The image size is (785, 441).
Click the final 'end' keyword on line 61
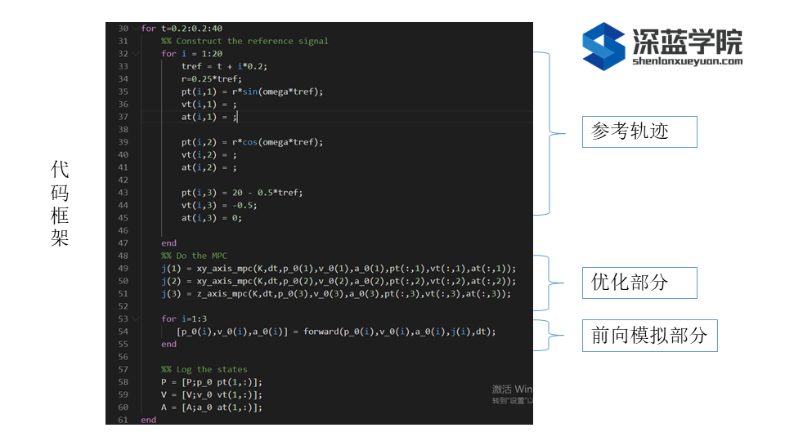pos(149,420)
